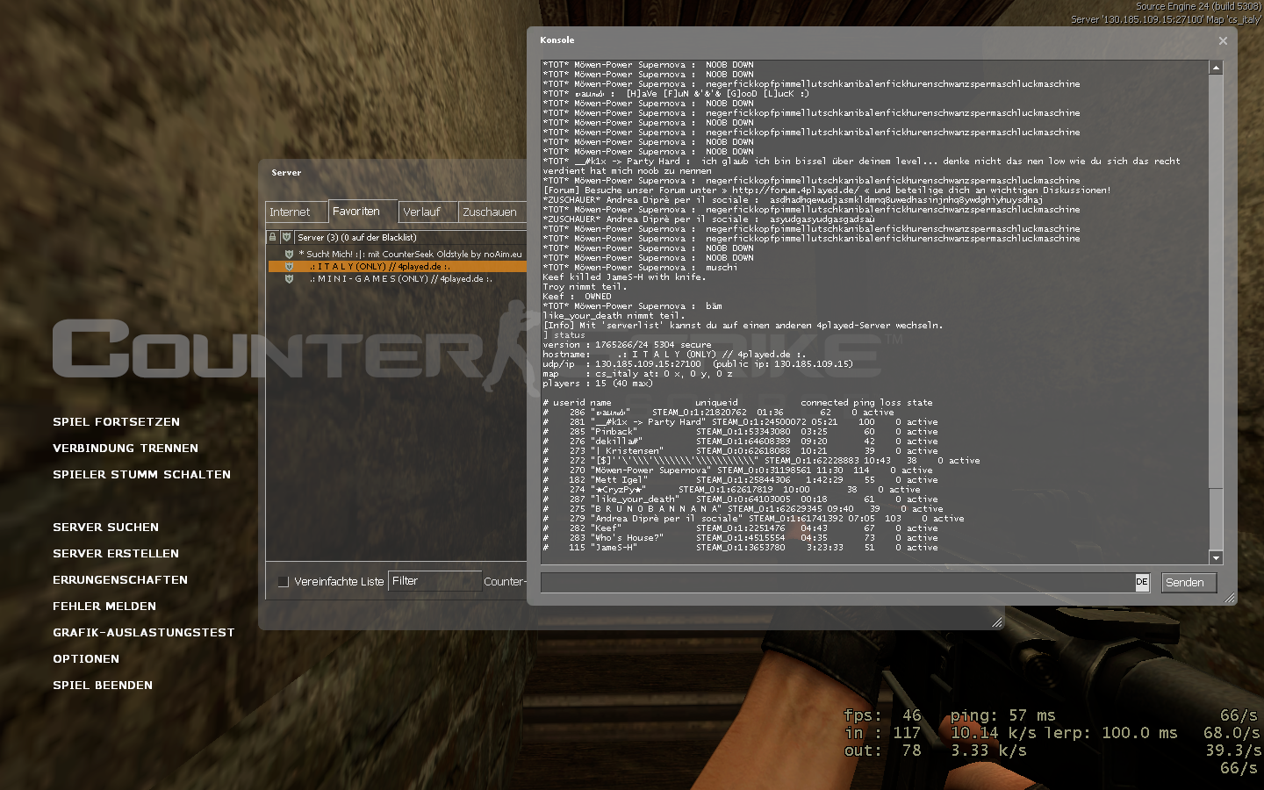Click the "like_your_death" status row, userid 287
This screenshot has height=790, width=1264.
[740, 499]
